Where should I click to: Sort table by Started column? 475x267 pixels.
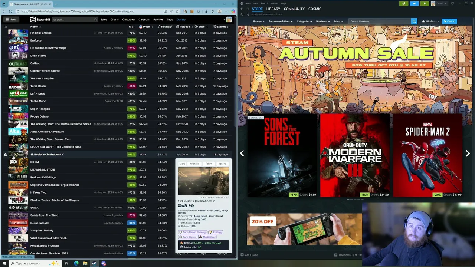coord(222,27)
